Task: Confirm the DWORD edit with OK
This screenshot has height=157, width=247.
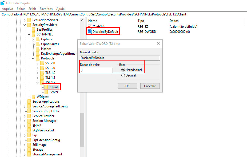Action: coord(128,86)
